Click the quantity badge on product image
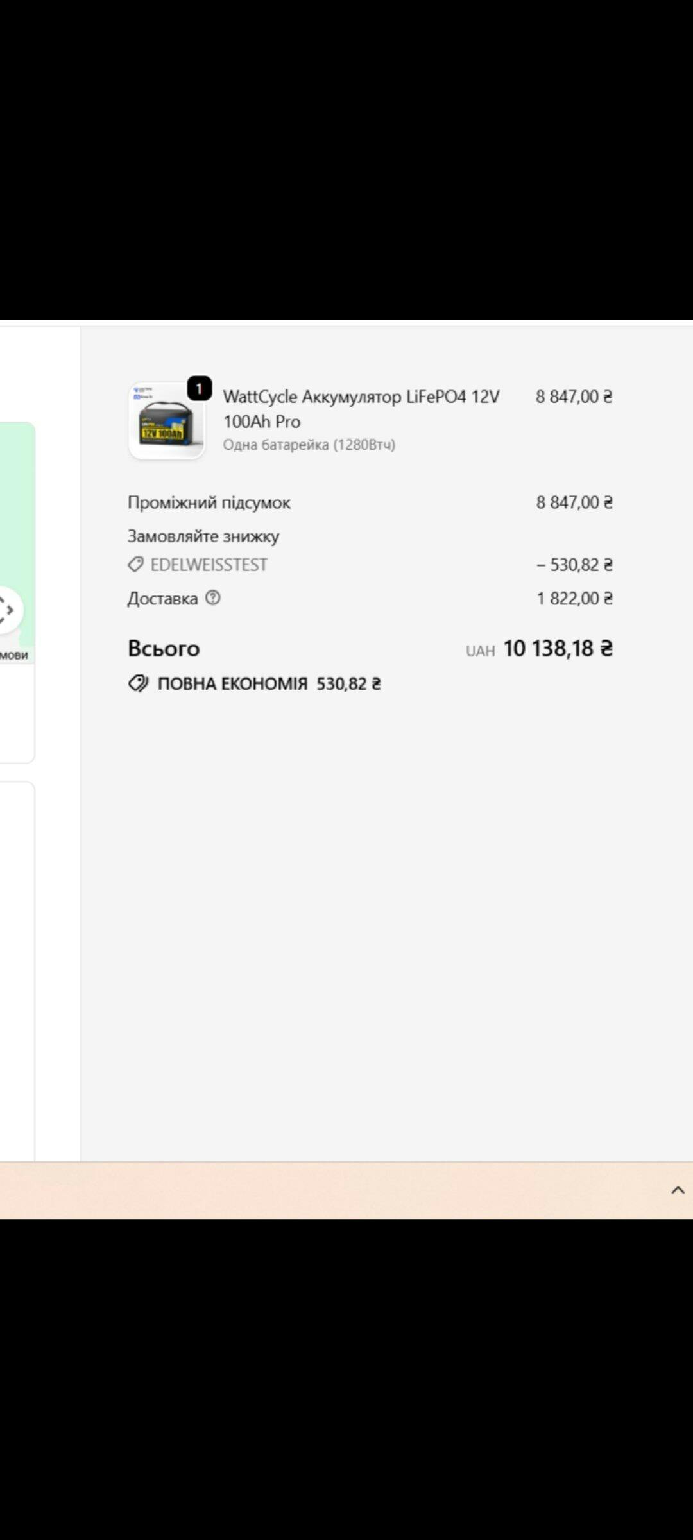The width and height of the screenshot is (693, 1540). click(199, 388)
